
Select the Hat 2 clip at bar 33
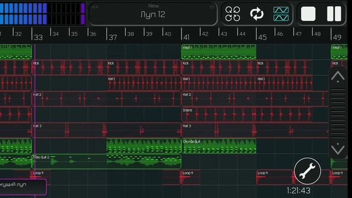pyautogui.click(x=107, y=99)
